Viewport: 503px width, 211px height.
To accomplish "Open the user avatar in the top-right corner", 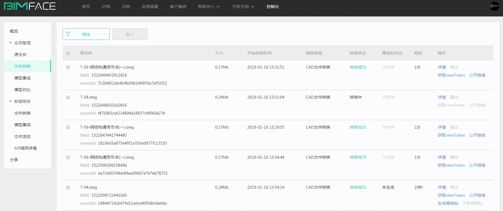I will pos(494,6).
